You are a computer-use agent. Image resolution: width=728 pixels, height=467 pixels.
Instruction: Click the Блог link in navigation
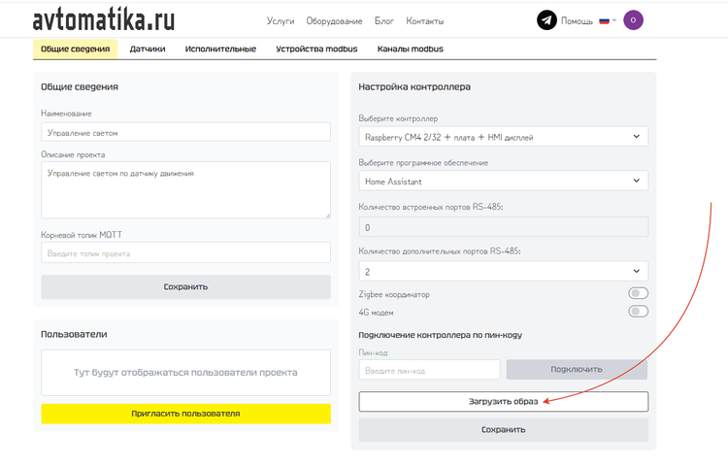pos(383,21)
